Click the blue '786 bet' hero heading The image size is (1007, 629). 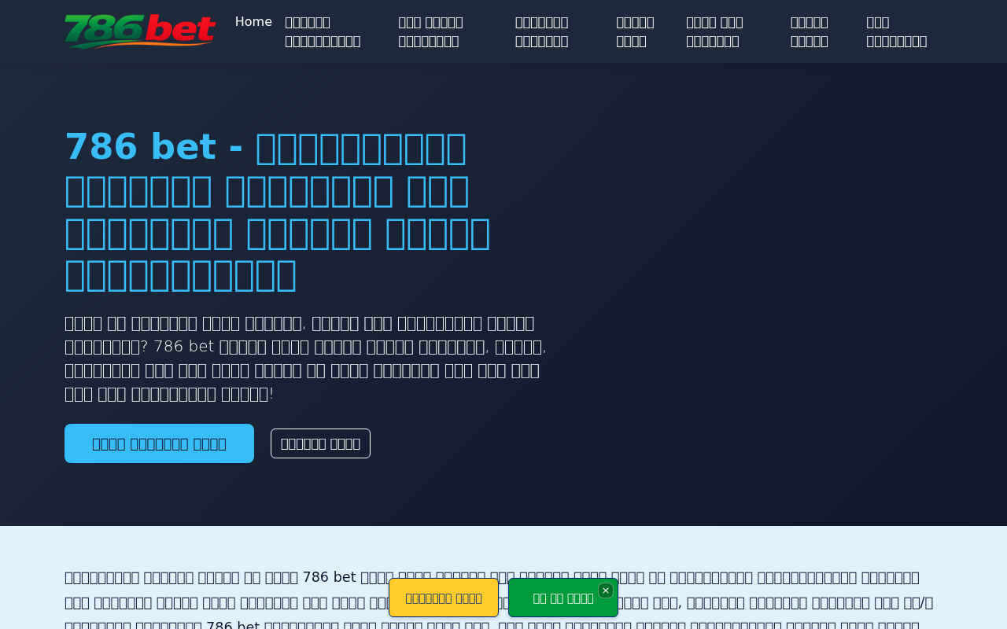[x=277, y=211]
